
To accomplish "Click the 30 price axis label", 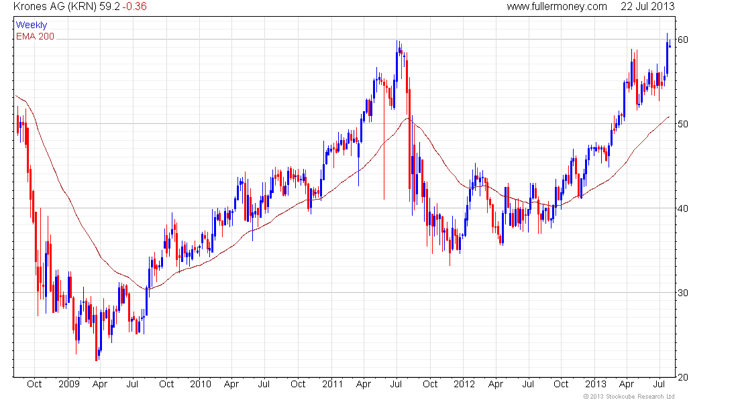I will [x=682, y=293].
